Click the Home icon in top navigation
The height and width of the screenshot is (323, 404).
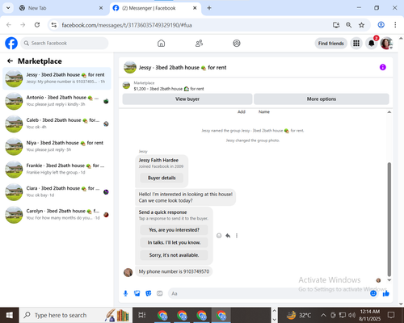coord(161,43)
